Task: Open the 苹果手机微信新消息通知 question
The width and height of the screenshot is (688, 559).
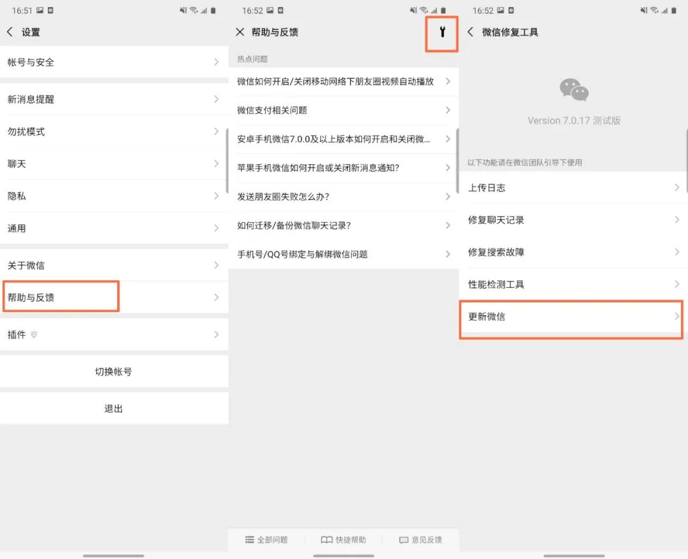Action: click(343, 168)
